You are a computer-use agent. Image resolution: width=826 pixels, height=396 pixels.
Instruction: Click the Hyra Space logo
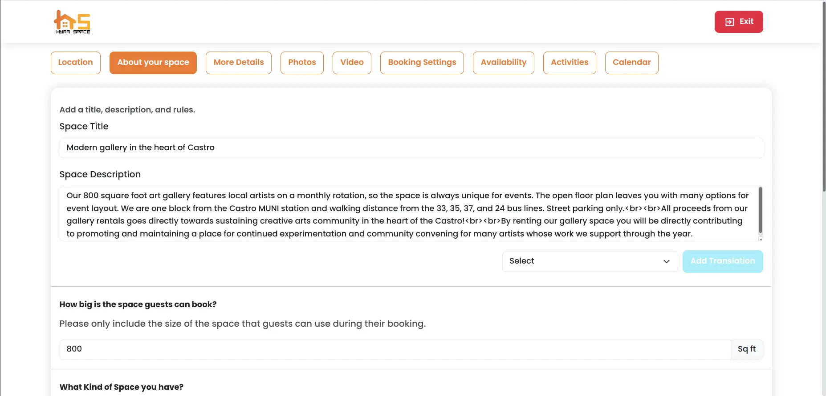(x=73, y=21)
